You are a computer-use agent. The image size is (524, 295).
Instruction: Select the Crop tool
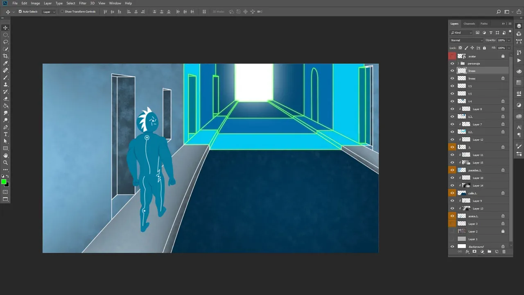tap(5, 56)
